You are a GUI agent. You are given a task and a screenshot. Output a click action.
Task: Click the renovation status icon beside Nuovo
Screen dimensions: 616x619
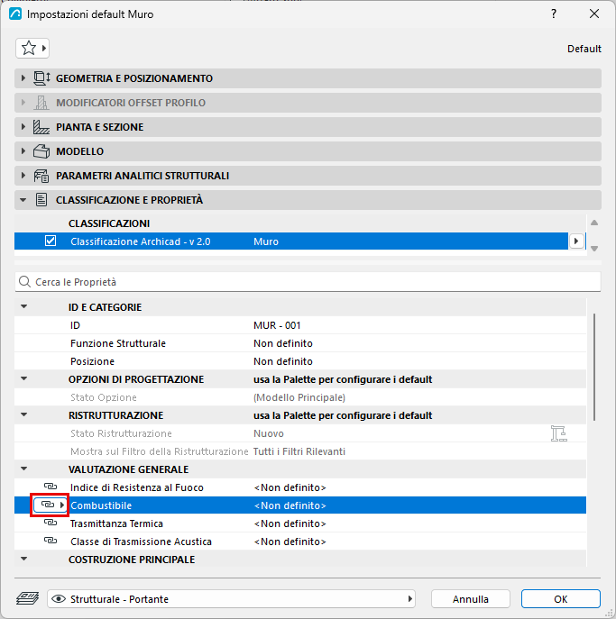558,433
